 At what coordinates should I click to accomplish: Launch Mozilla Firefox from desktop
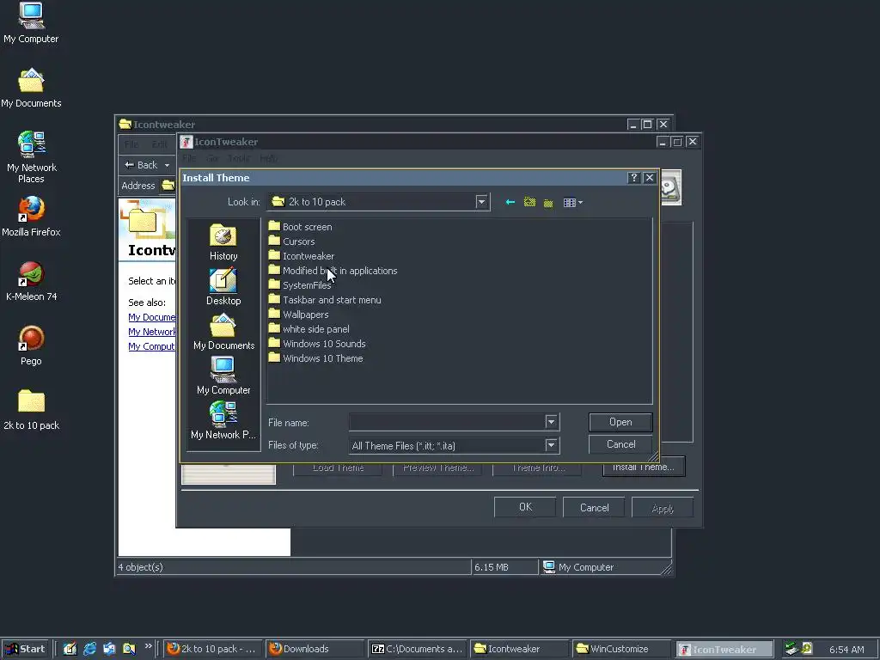[x=32, y=217]
